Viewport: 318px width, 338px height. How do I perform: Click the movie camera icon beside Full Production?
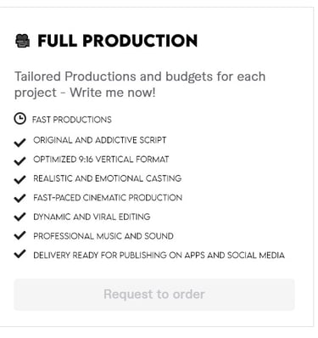(22, 41)
